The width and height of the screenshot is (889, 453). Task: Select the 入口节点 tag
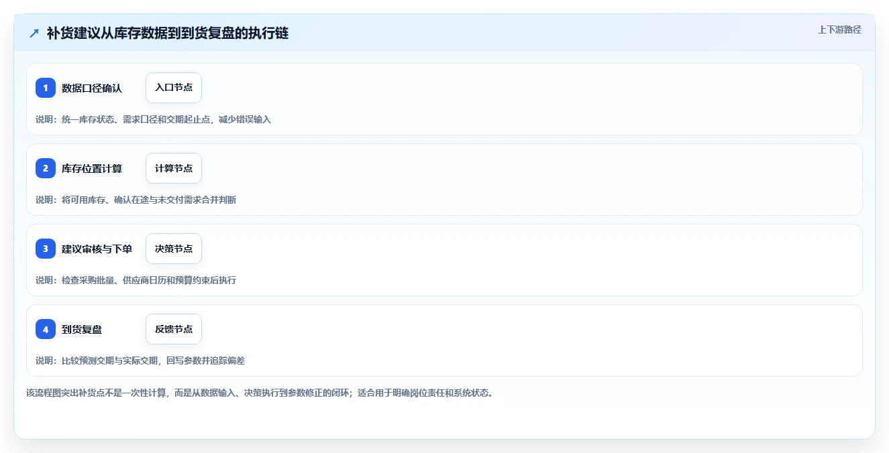(x=174, y=88)
